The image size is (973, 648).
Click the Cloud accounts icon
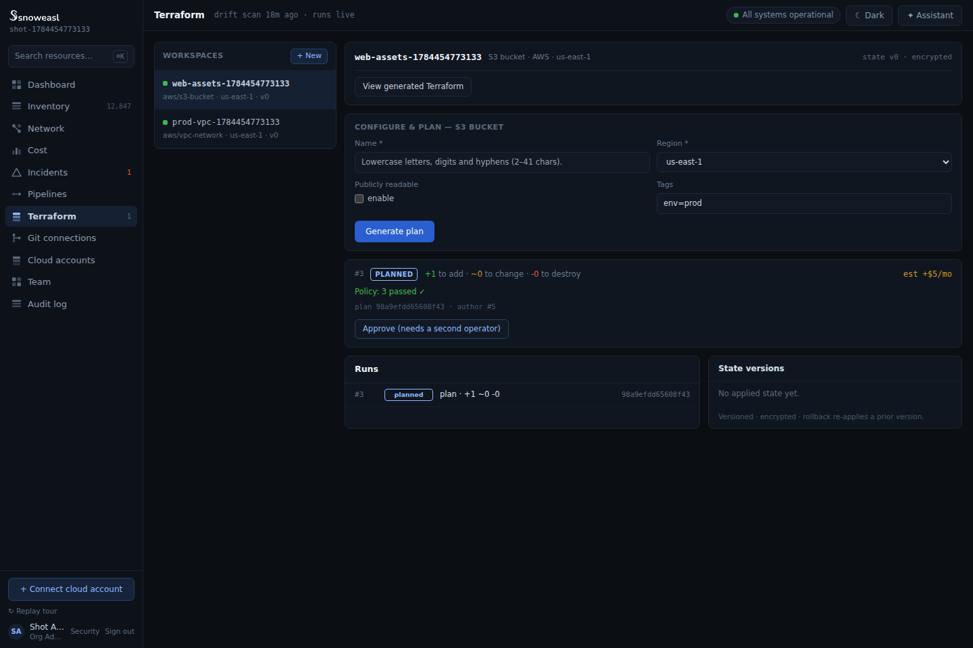coord(16,260)
